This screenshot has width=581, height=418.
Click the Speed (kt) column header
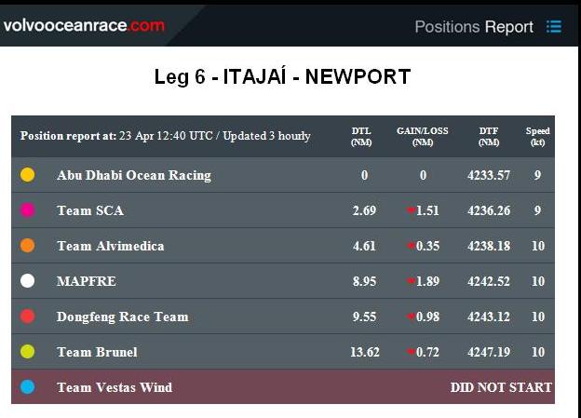[537, 136]
